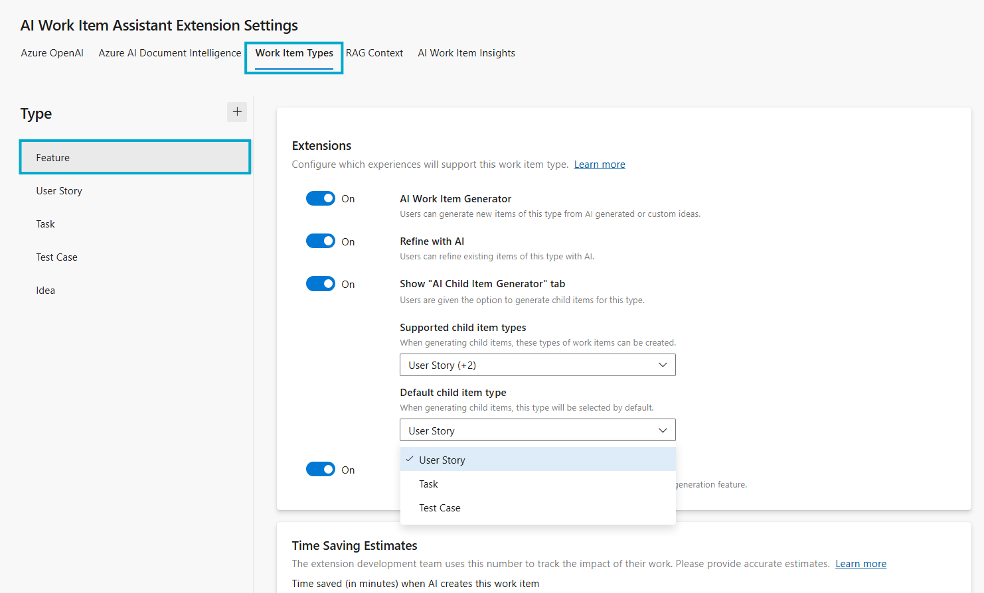
Task: Select Test Case in the Type list
Action: pyautogui.click(x=56, y=257)
